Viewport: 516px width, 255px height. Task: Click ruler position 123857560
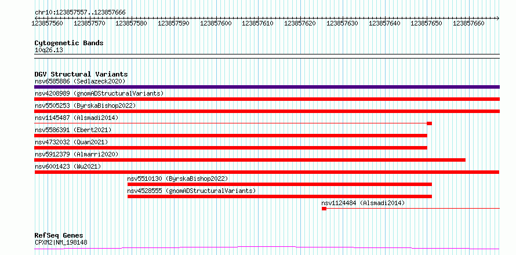pos(48,23)
